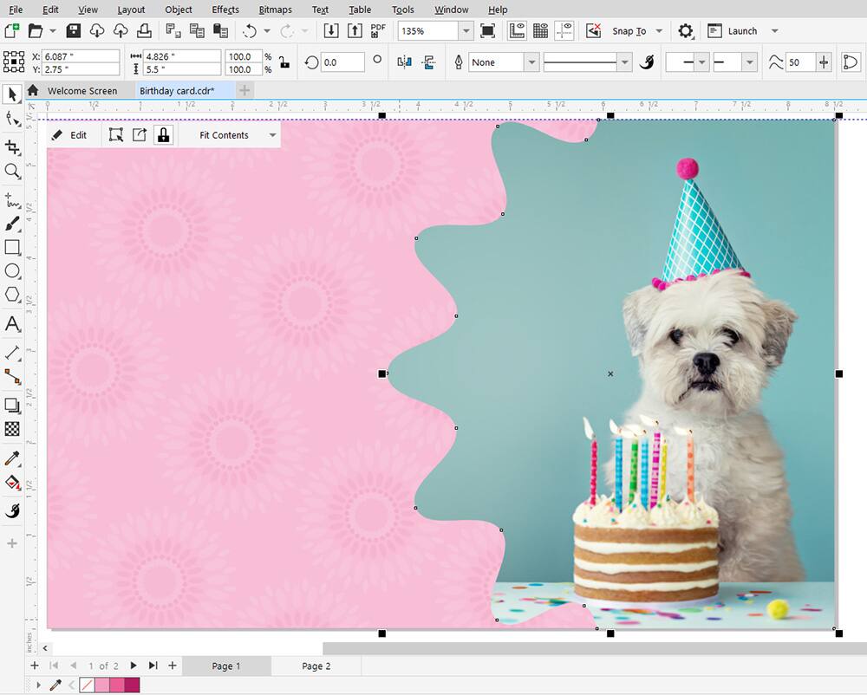Click the Edit button in the PowerClip bar
This screenshot has height=695, width=867.
78,134
